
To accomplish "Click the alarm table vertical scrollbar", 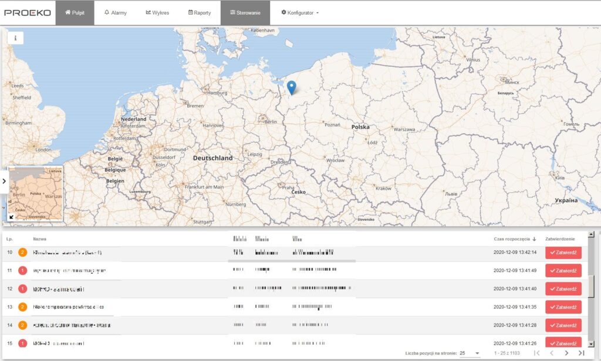I will [x=592, y=287].
